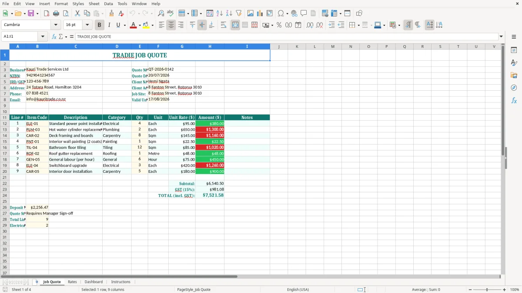
Task: Insert Image via toolbar icon
Action: [x=251, y=13]
